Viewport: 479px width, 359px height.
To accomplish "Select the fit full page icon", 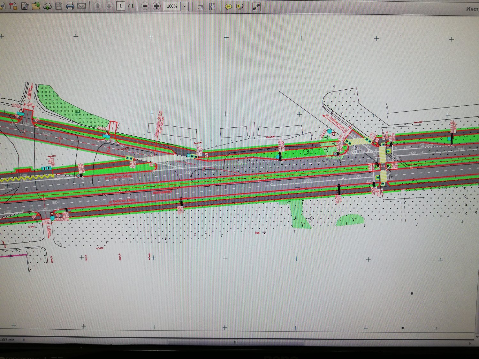I will 212,6.
